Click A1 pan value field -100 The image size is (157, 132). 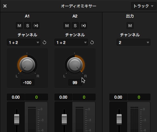(27, 82)
